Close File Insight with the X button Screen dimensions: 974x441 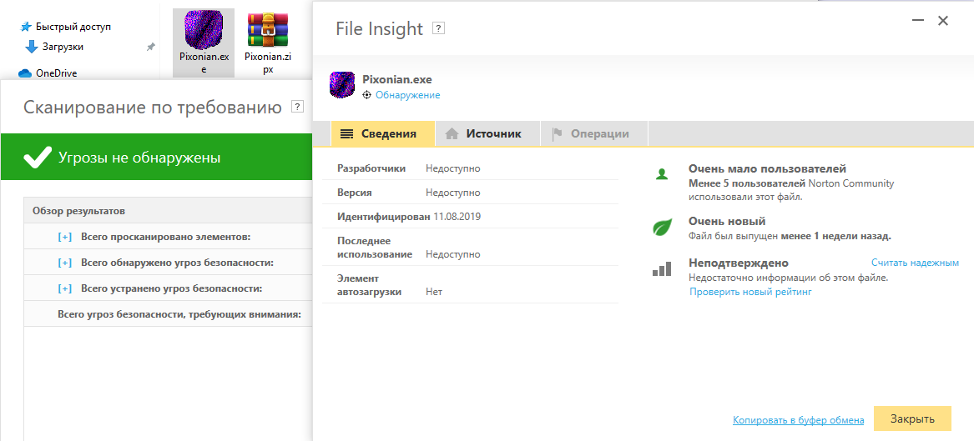[943, 21]
